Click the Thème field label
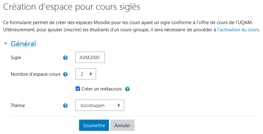This screenshot has height=134, width=263. (x=18, y=105)
